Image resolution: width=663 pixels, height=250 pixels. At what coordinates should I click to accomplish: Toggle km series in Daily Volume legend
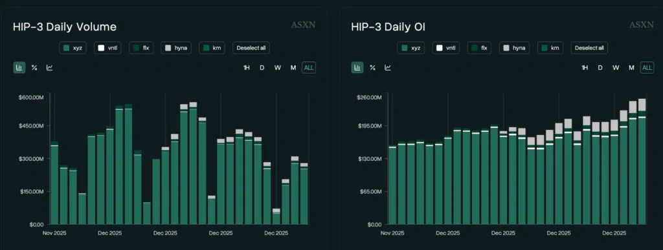tap(212, 48)
